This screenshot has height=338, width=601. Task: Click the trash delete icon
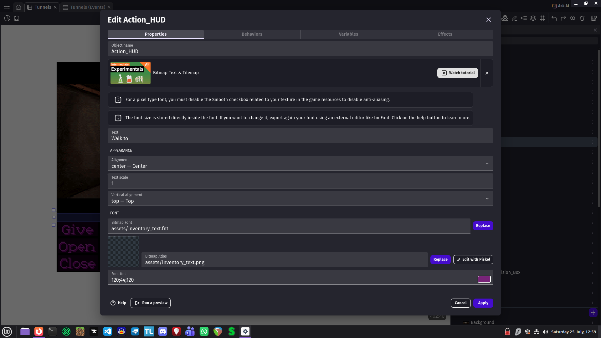(582, 18)
